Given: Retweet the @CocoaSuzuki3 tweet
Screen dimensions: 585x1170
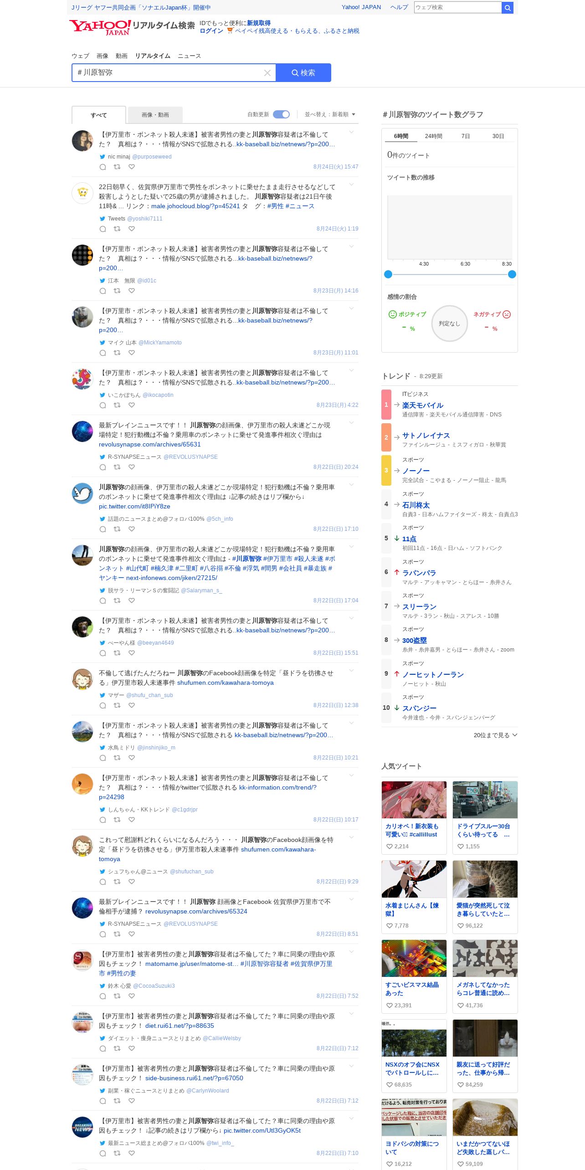Looking at the screenshot, I should [117, 996].
